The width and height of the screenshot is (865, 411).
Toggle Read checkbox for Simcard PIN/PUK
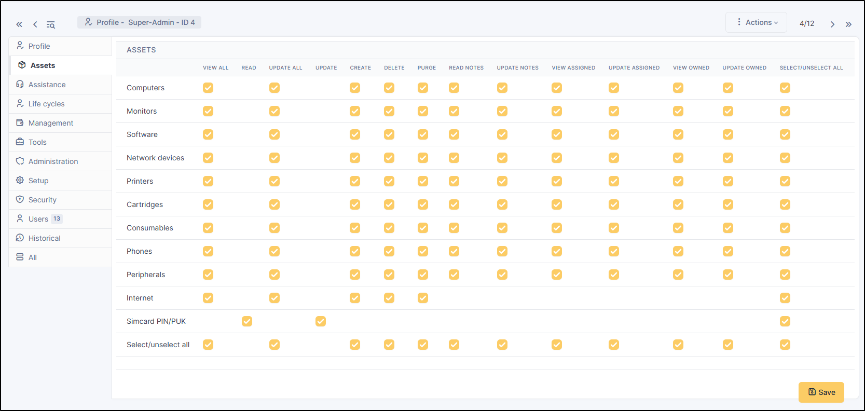click(x=247, y=321)
